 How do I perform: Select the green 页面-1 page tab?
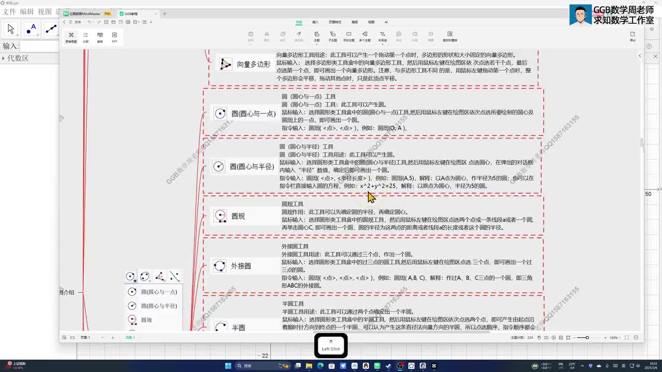tap(130, 337)
